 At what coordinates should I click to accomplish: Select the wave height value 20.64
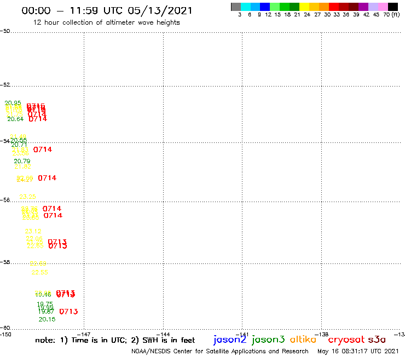[x=15, y=119]
